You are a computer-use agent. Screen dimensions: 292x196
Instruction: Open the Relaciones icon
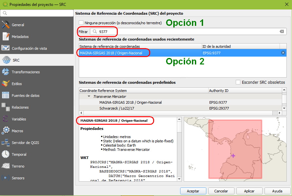[6, 107]
